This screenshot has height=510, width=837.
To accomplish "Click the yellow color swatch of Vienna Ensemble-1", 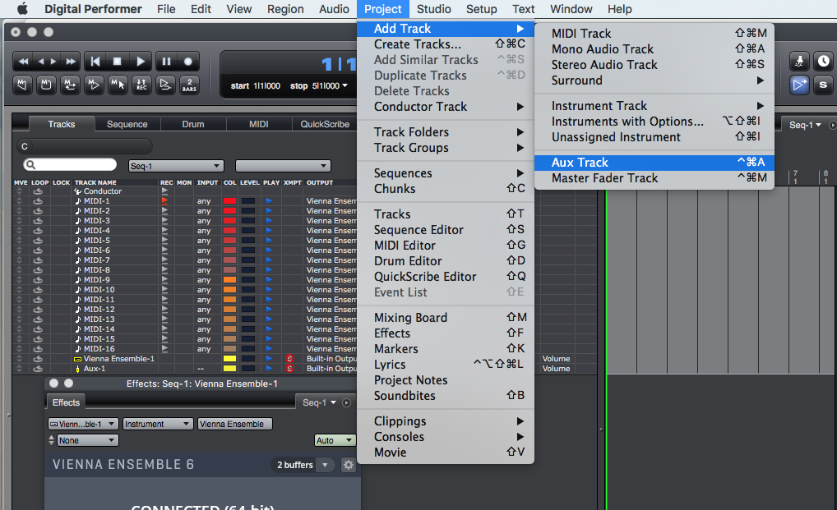I will (x=229, y=359).
